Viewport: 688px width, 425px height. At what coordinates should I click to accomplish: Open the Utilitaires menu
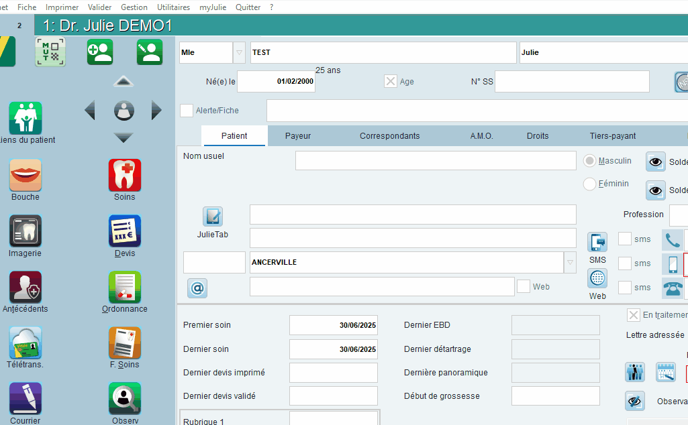coord(174,7)
